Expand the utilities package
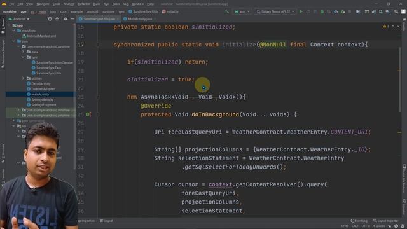This screenshot has height=229, width=407. point(23,78)
